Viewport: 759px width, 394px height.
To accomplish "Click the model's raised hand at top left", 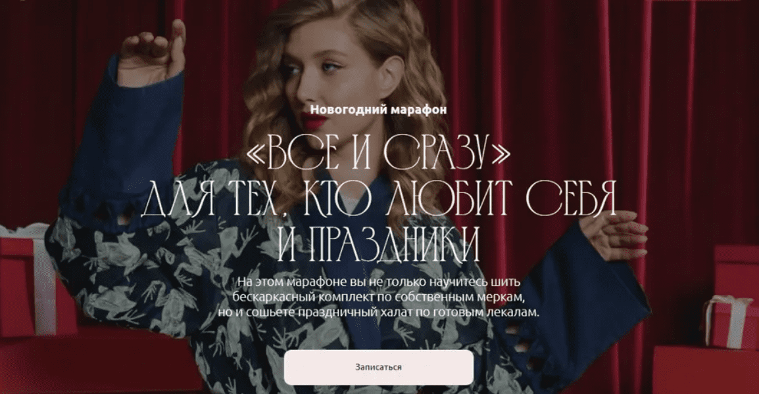I will click(x=153, y=53).
